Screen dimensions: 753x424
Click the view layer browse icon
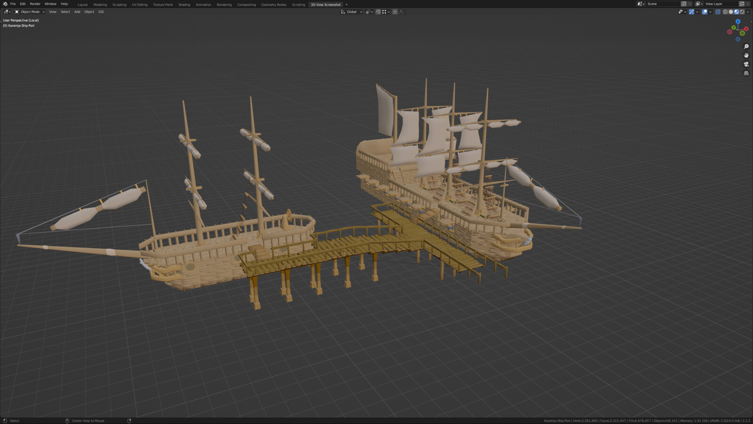(699, 4)
